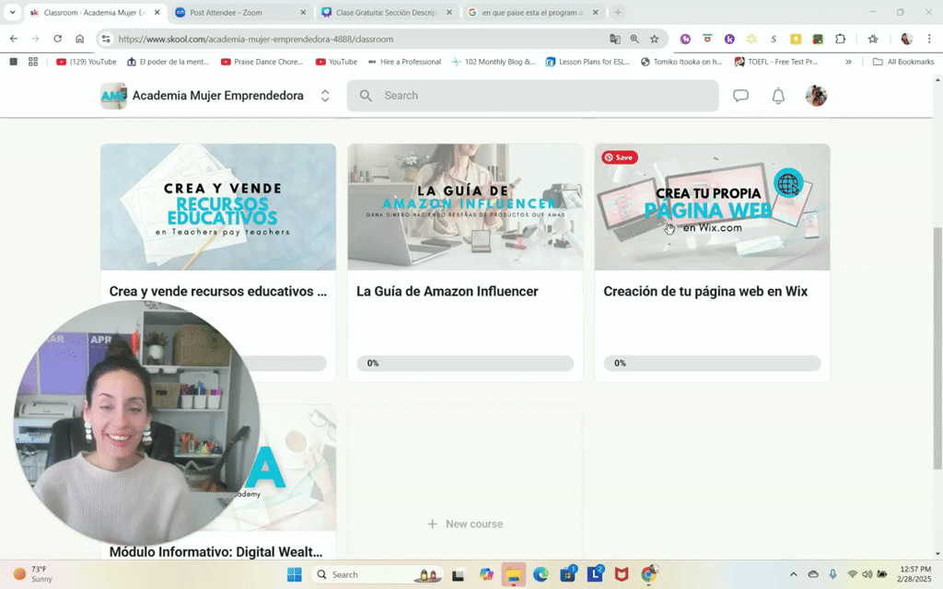943x589 pixels.
Task: Open the Windows Start button
Action: (294, 574)
